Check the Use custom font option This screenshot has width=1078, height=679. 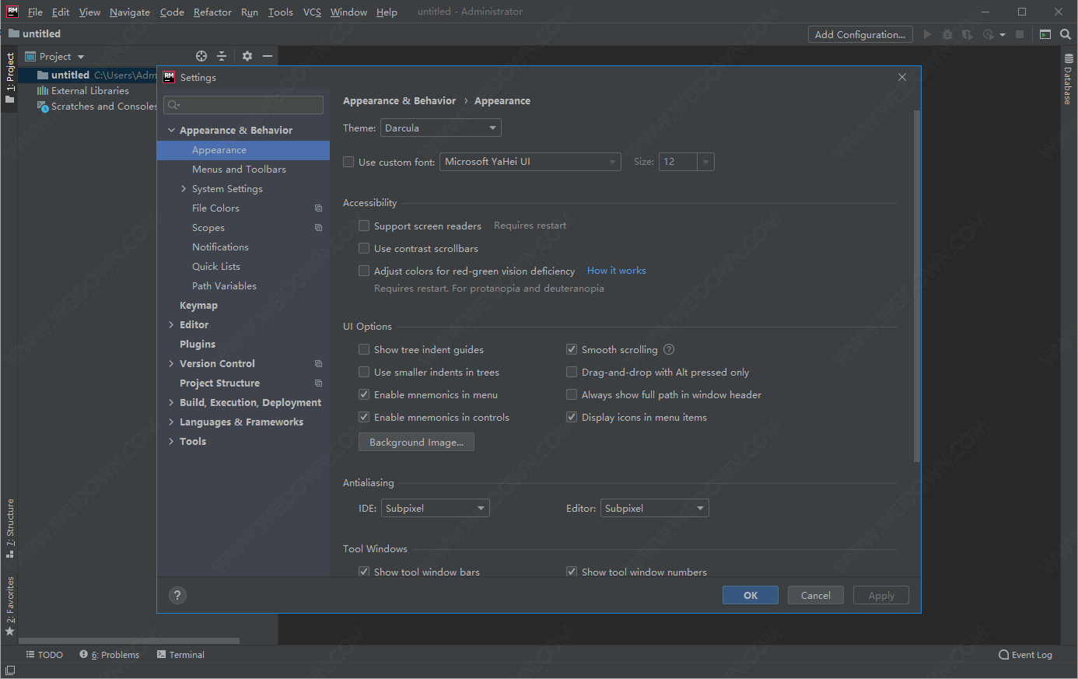(x=348, y=163)
